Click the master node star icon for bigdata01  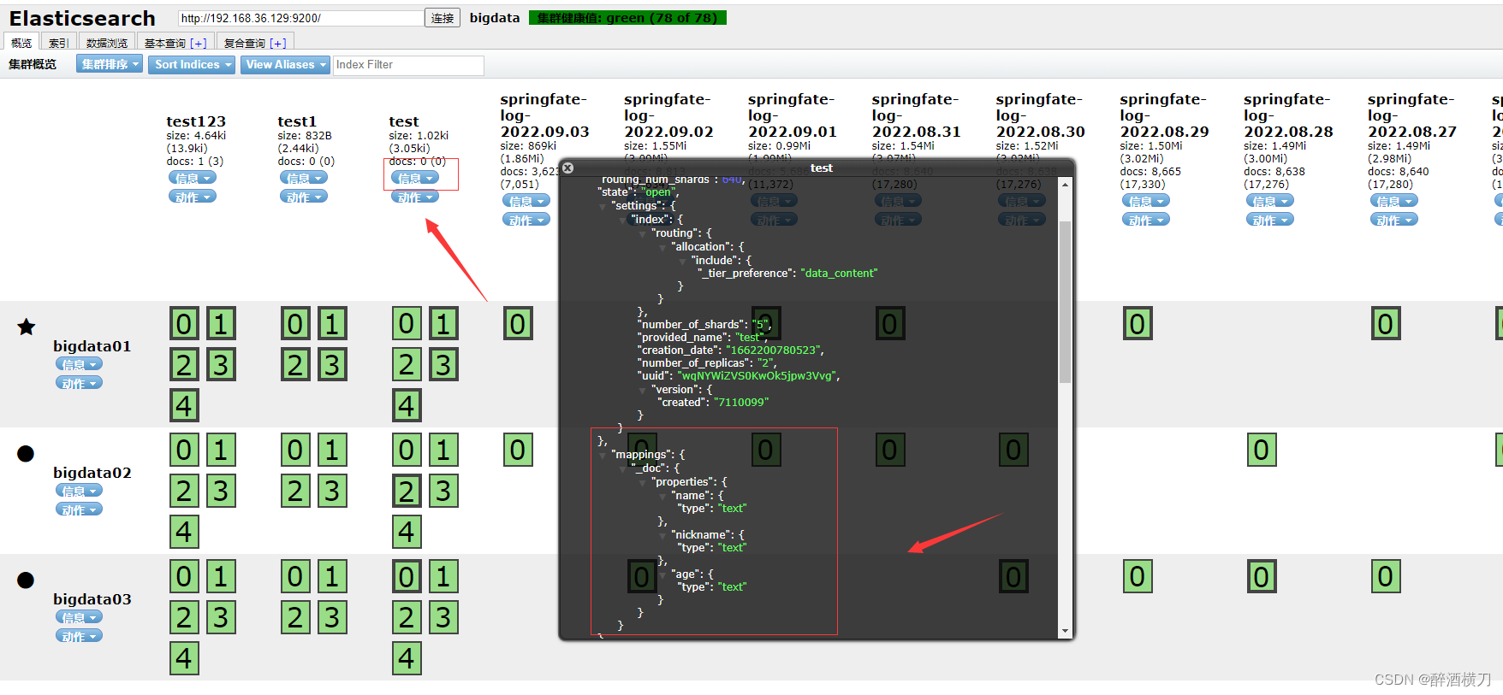[x=27, y=327]
